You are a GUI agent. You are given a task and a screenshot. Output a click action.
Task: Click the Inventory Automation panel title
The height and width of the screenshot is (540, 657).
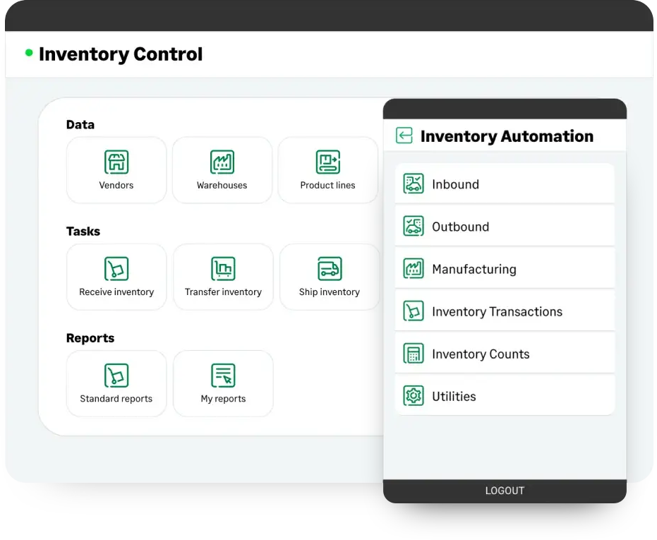pyautogui.click(x=507, y=136)
